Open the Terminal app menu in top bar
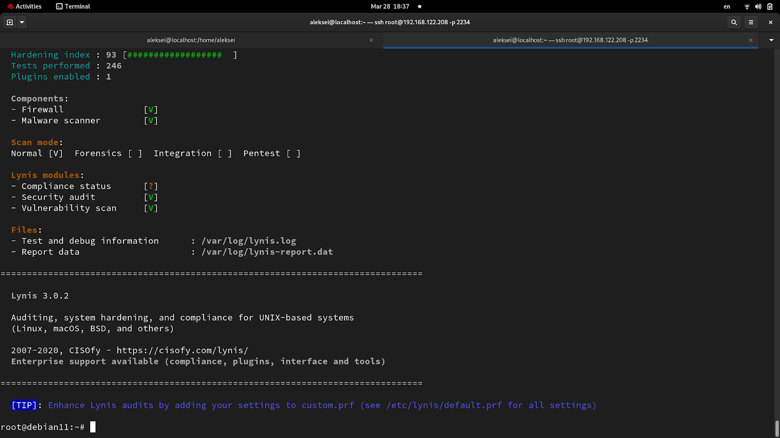This screenshot has width=780, height=438. click(x=73, y=6)
